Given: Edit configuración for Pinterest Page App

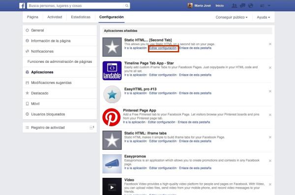Looking at the screenshot, I should click(162, 122).
